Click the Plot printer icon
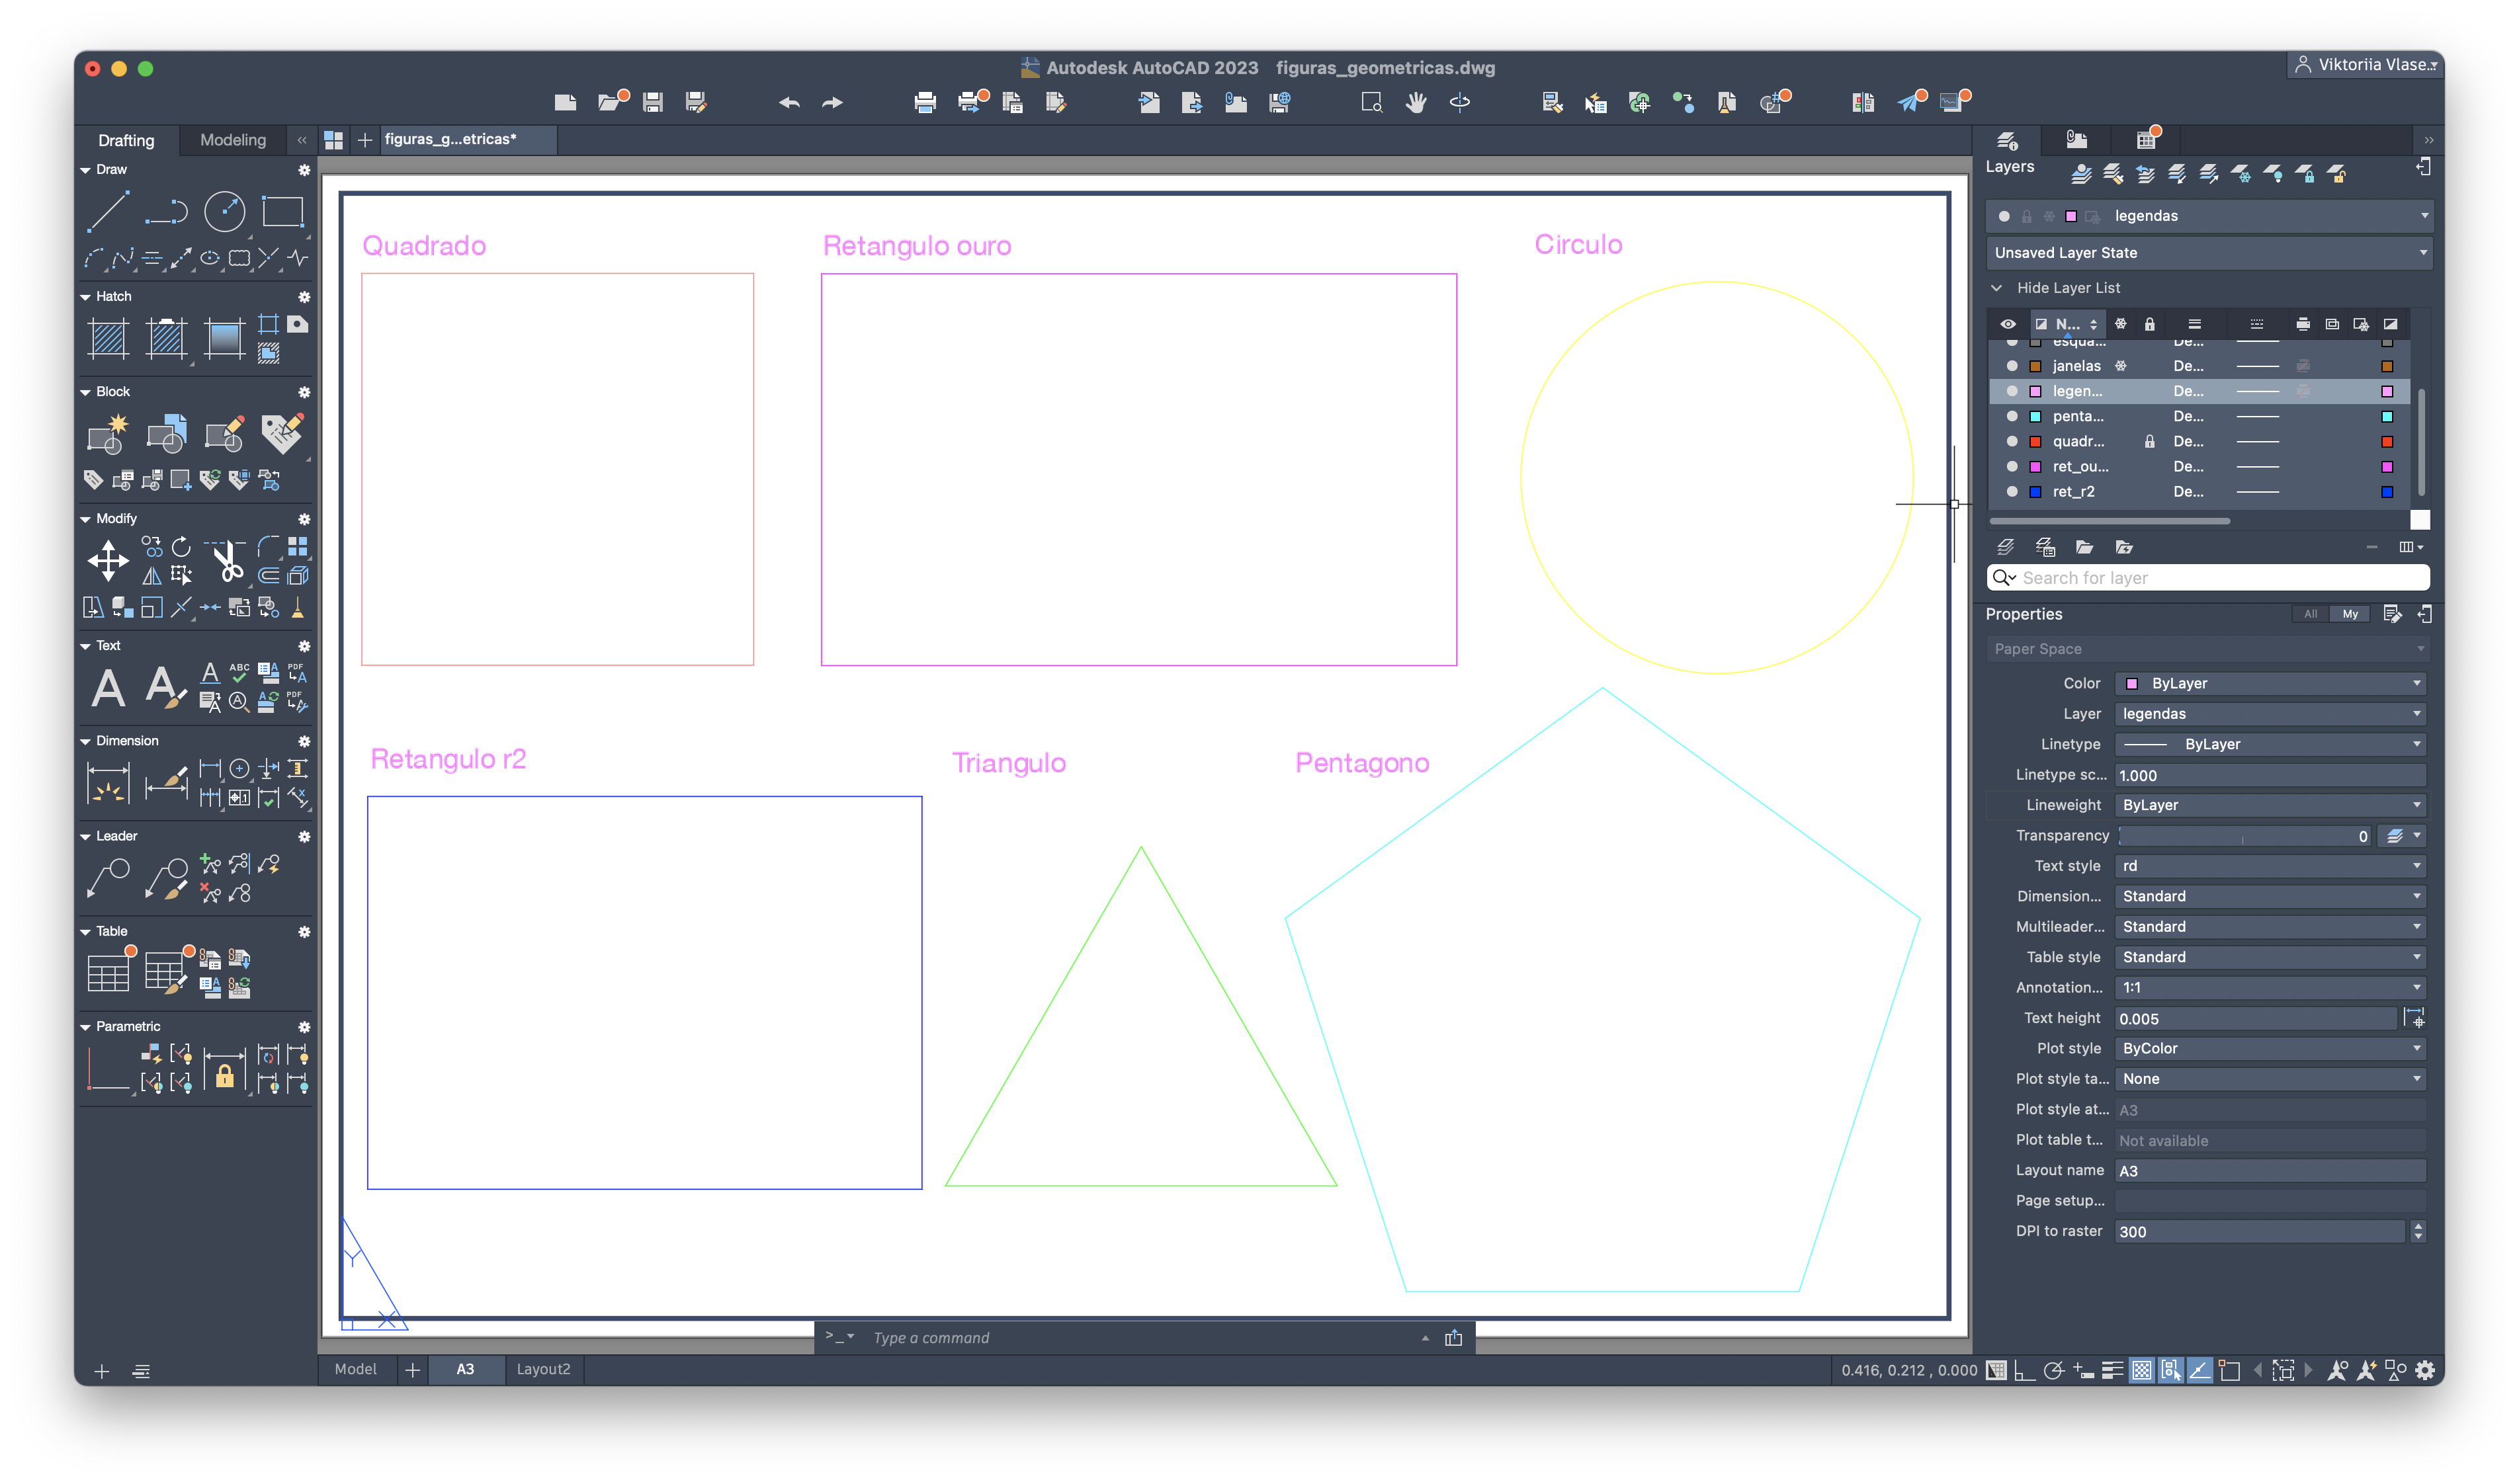This screenshot has width=2519, height=1484. 924,102
